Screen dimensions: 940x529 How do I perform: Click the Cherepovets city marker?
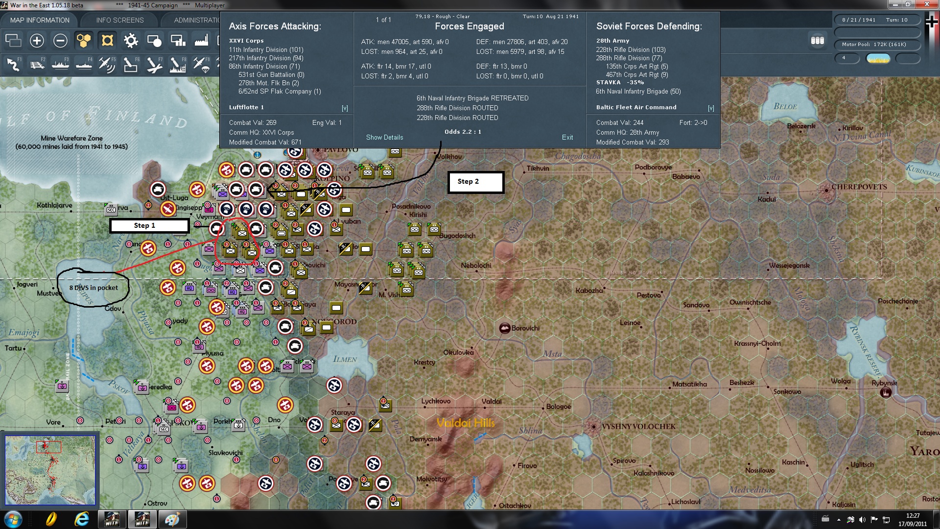pyautogui.click(x=826, y=190)
